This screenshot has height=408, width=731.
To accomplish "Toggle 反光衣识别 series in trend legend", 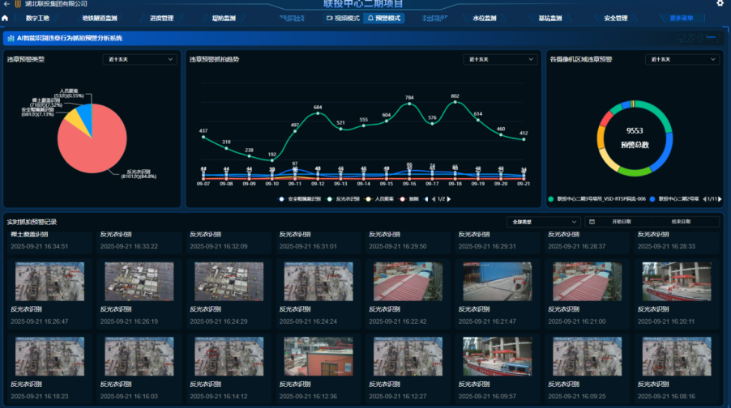I will (x=346, y=198).
